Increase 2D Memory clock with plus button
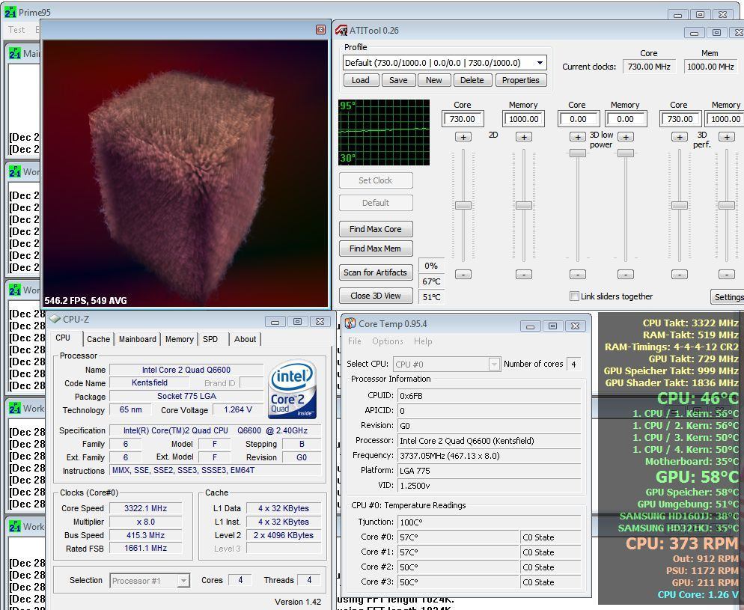744x610 pixels. pos(524,137)
